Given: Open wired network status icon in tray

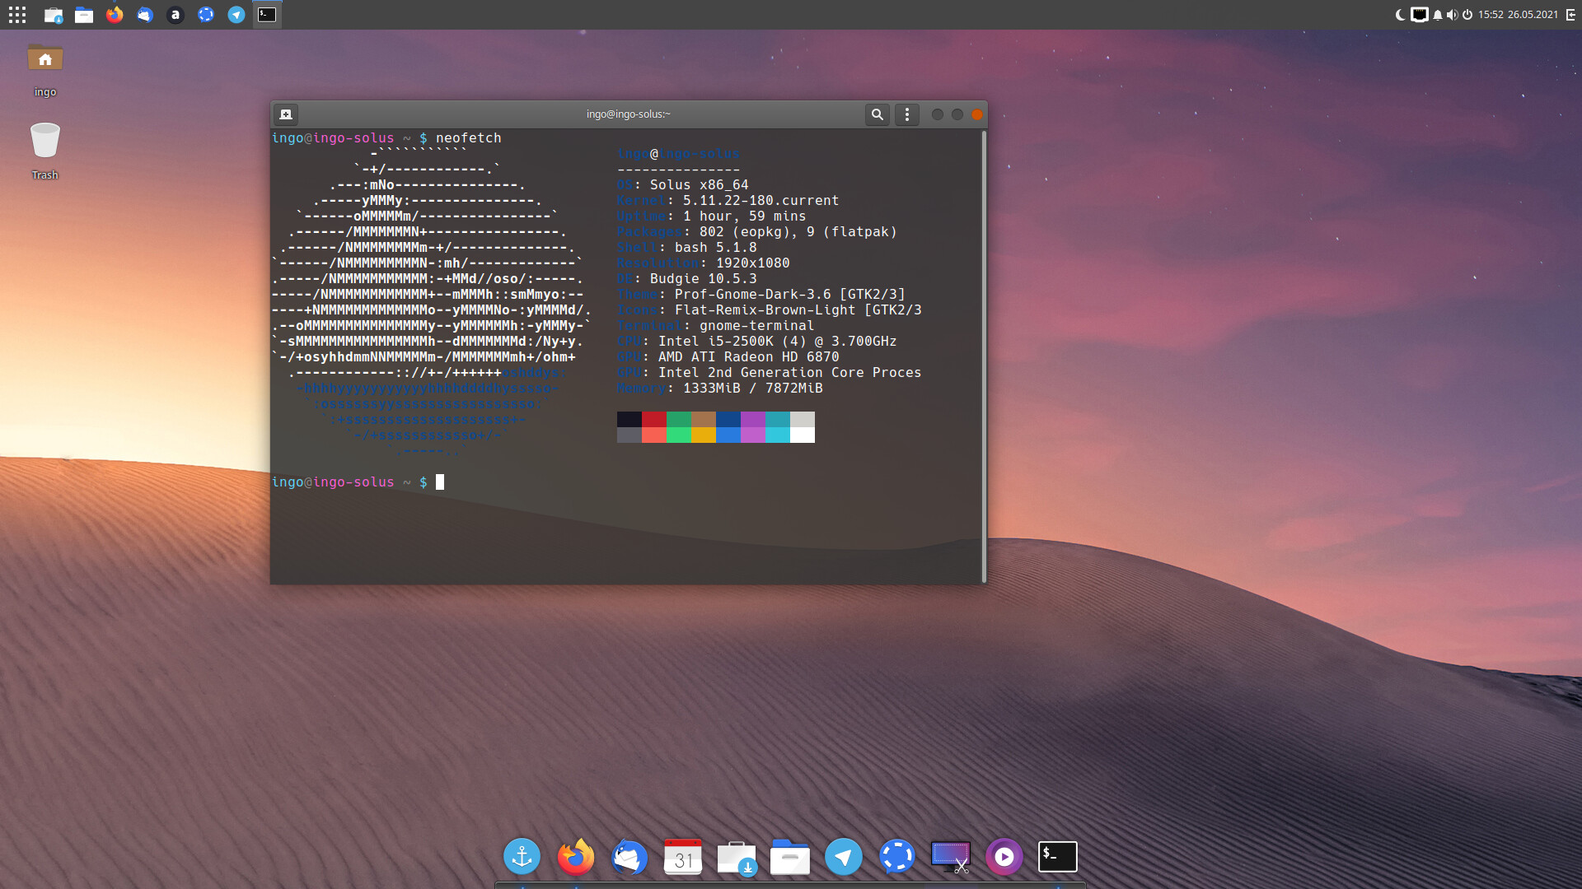Looking at the screenshot, I should 1419,15.
